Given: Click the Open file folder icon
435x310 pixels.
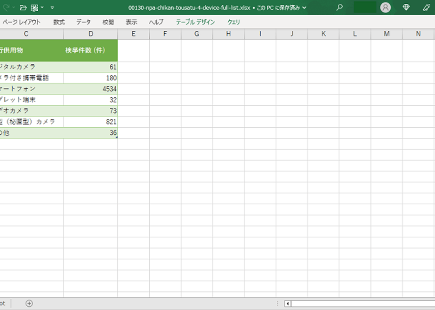Looking at the screenshot, I should [x=24, y=8].
